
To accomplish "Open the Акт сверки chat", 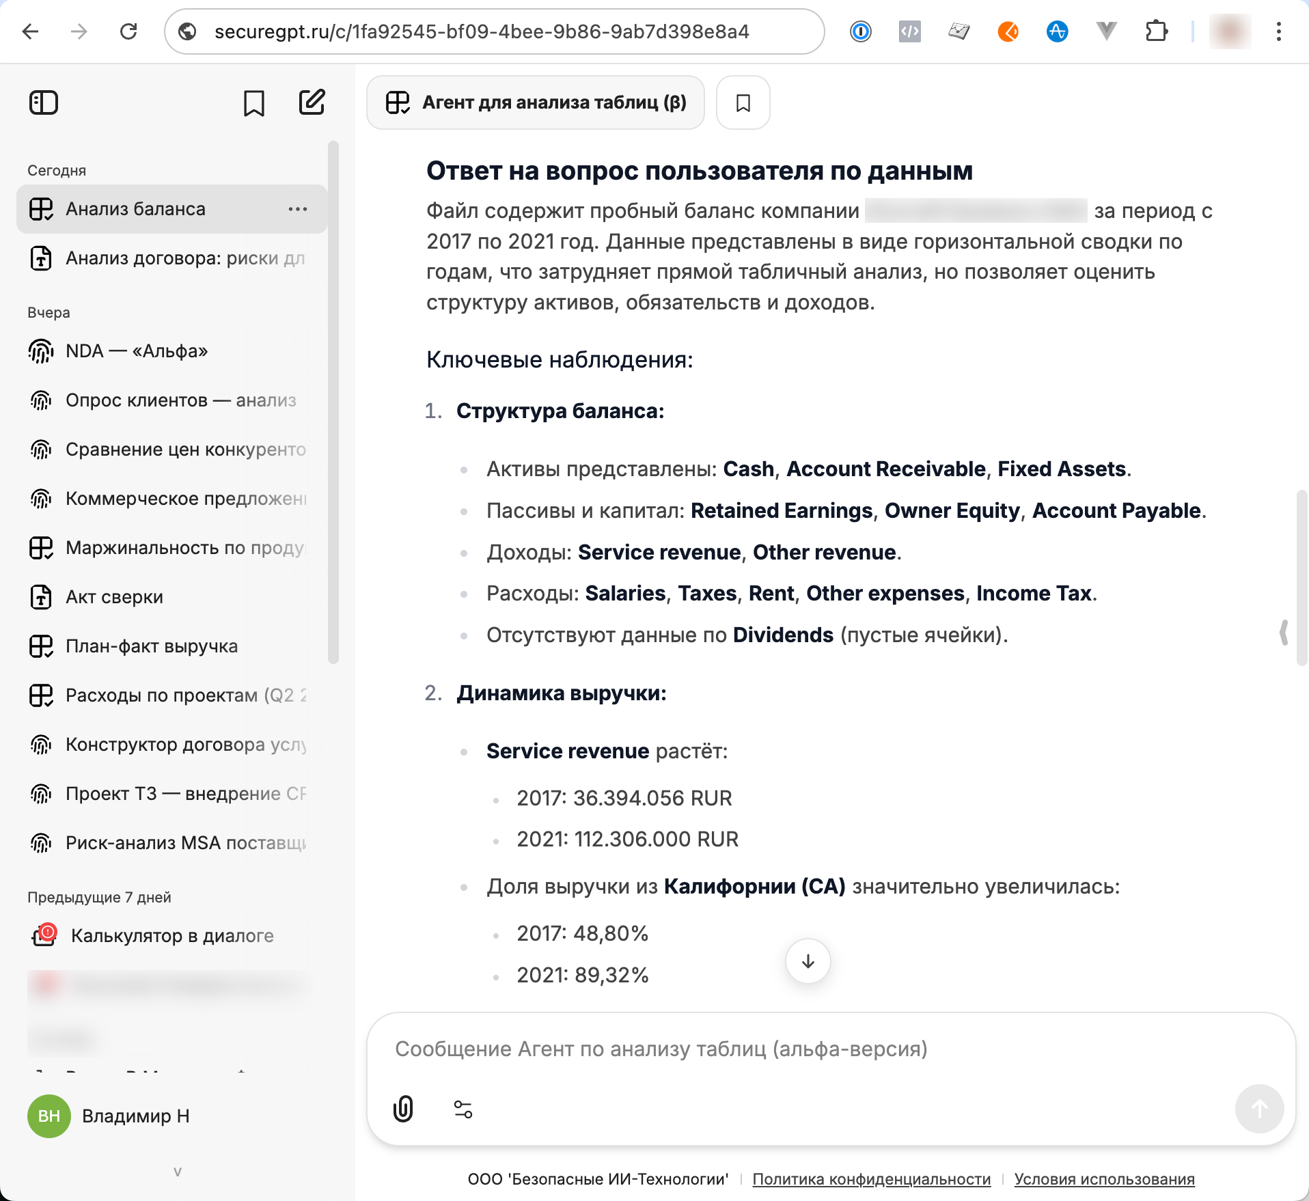I will coord(171,597).
